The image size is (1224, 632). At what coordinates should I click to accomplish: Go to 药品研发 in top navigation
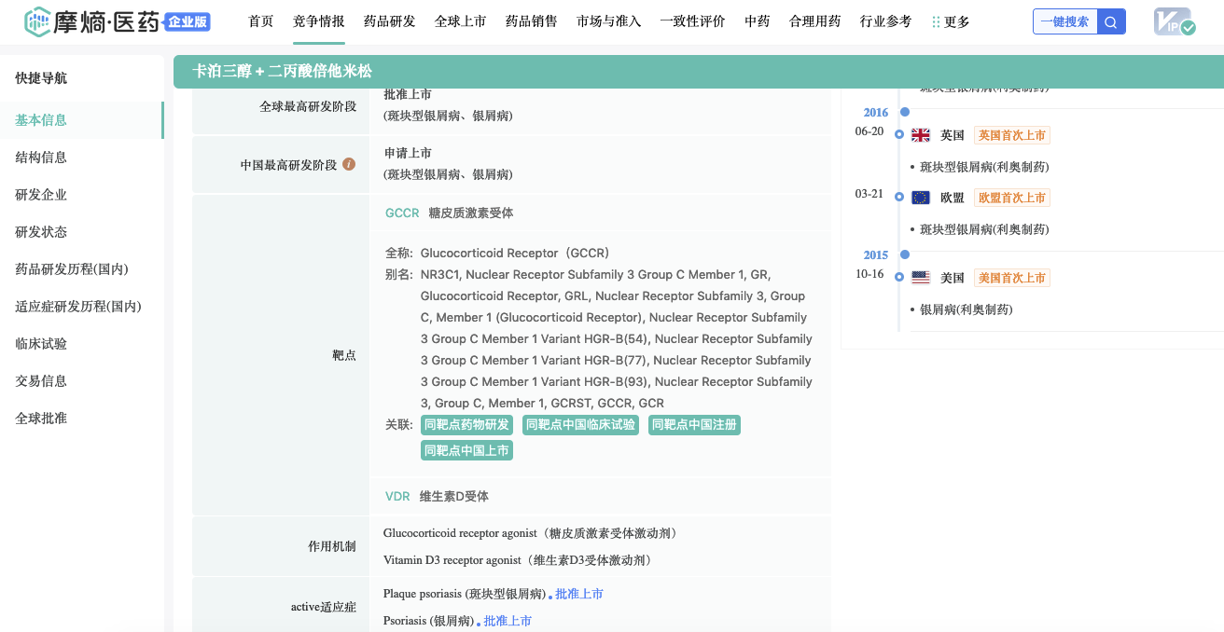389,21
